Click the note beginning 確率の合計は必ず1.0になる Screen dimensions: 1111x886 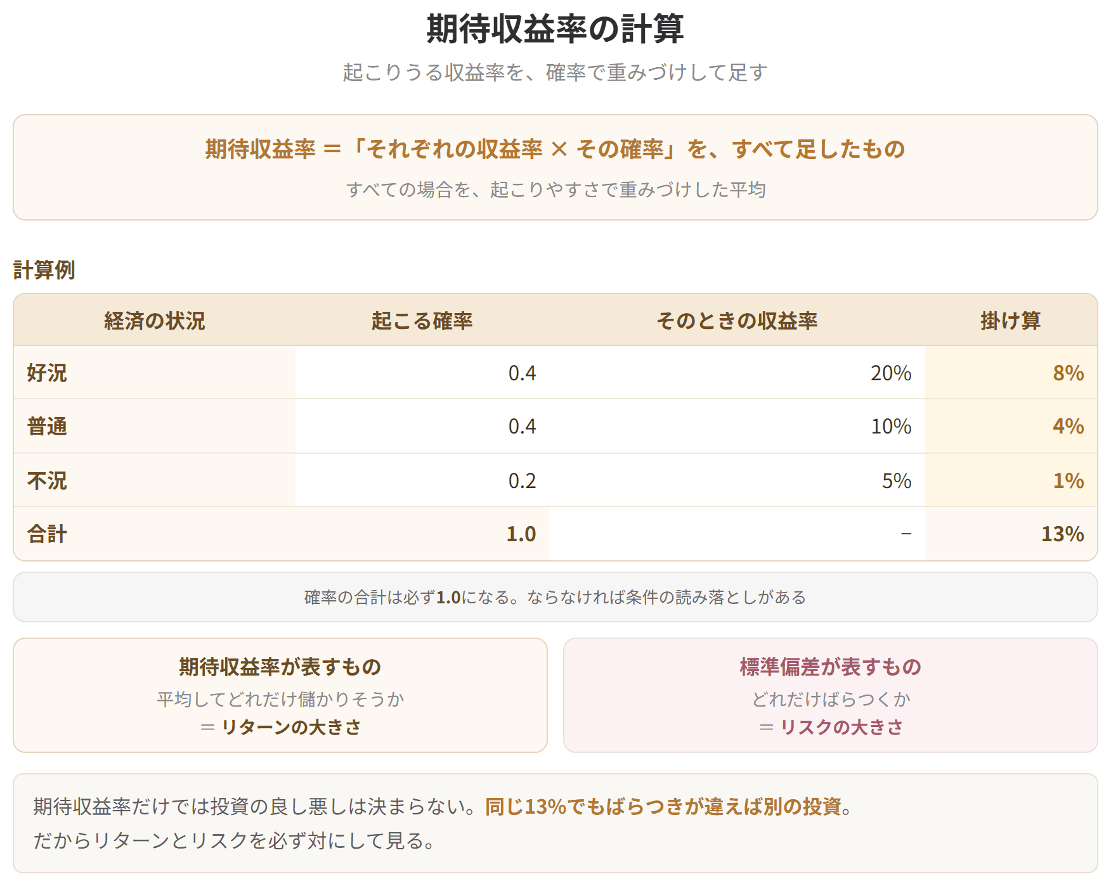coord(555,597)
